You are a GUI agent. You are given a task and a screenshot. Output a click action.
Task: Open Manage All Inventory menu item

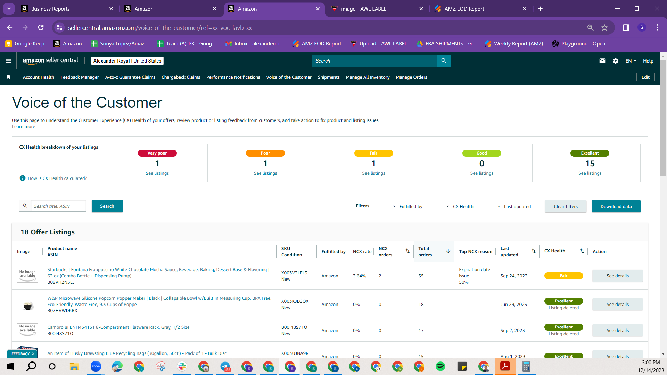368,77
